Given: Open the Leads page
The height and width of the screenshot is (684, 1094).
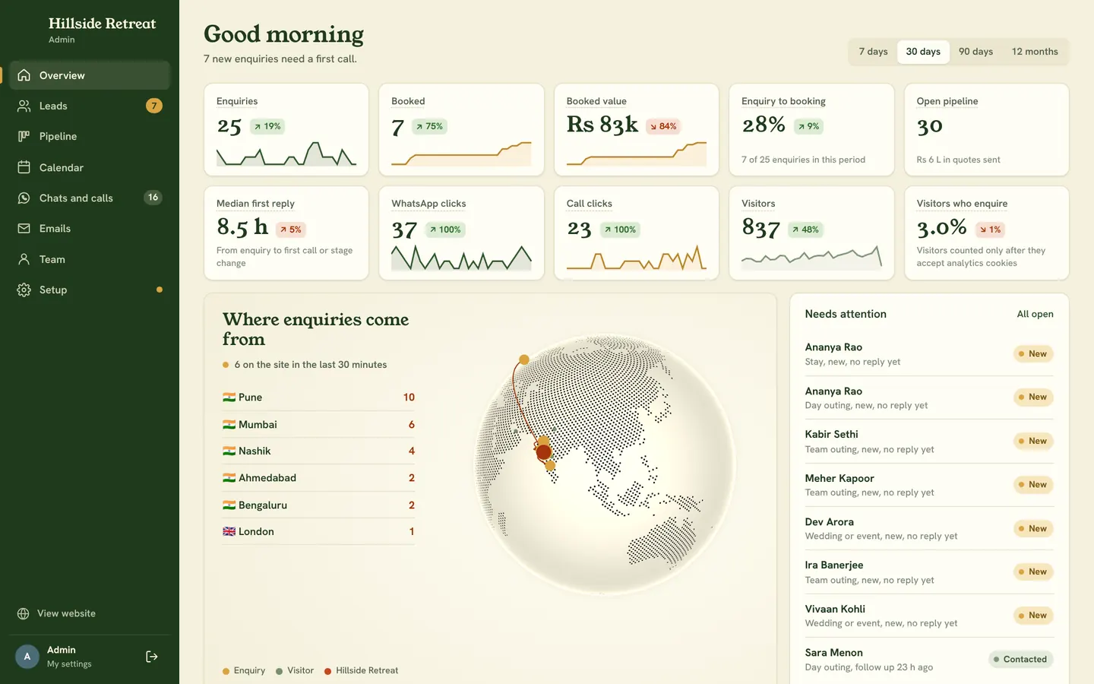Looking at the screenshot, I should pyautogui.click(x=90, y=106).
